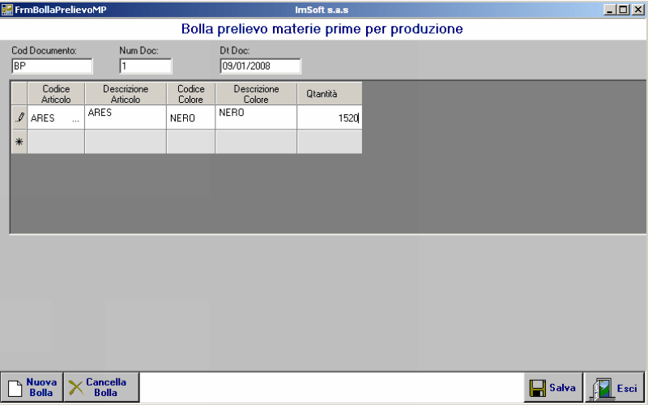Select the Descrizione Articolo cell ARES
Viewport: 648px width, 405px height.
pos(126,117)
